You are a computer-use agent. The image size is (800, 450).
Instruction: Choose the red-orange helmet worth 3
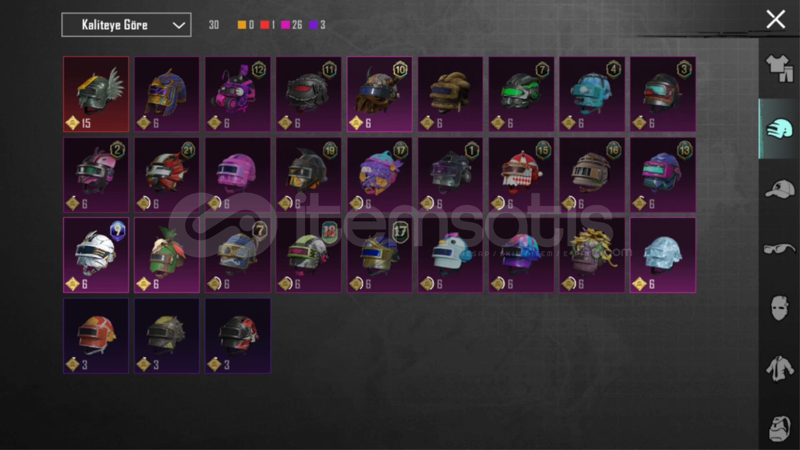[x=96, y=336]
